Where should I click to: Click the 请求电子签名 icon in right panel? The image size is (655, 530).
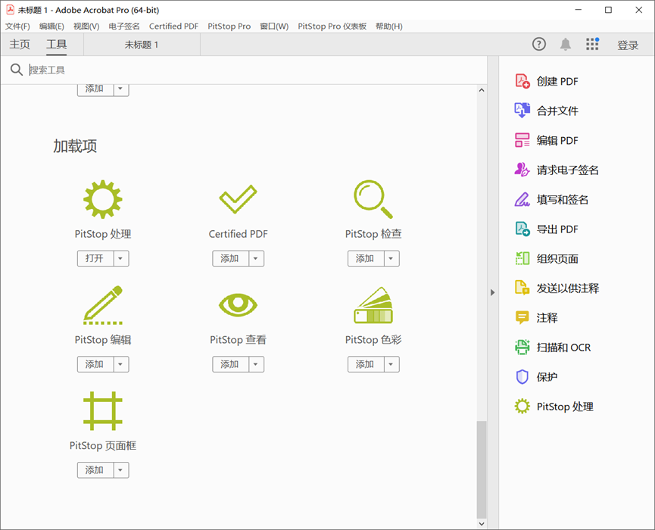click(522, 170)
